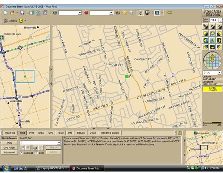
Task: Click the yellow Center on GPS button
Action: click(x=212, y=89)
